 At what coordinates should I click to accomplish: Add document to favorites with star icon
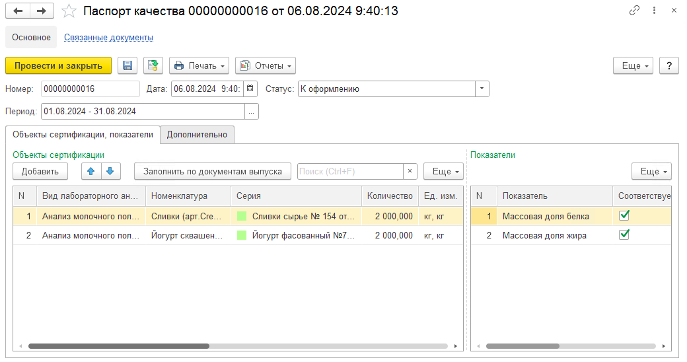point(69,11)
